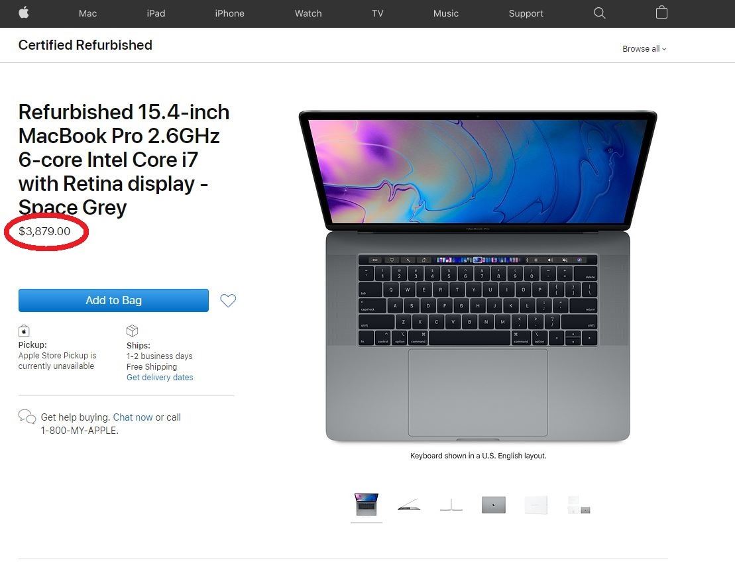Click the Certified Refurbished heading link
Image resolution: width=735 pixels, height=577 pixels.
85,45
